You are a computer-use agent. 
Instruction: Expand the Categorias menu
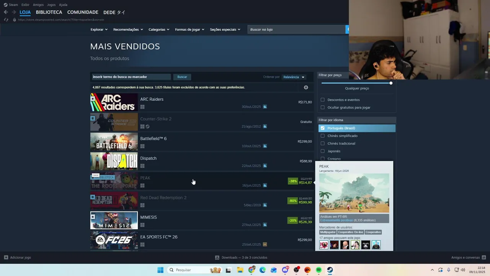pyautogui.click(x=159, y=30)
